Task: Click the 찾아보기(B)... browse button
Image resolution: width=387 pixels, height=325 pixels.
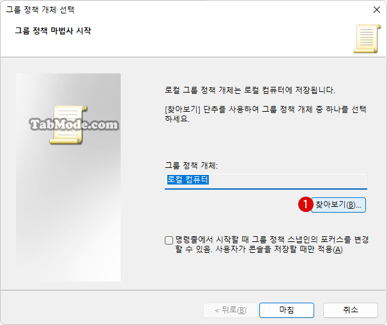Action: tap(338, 205)
